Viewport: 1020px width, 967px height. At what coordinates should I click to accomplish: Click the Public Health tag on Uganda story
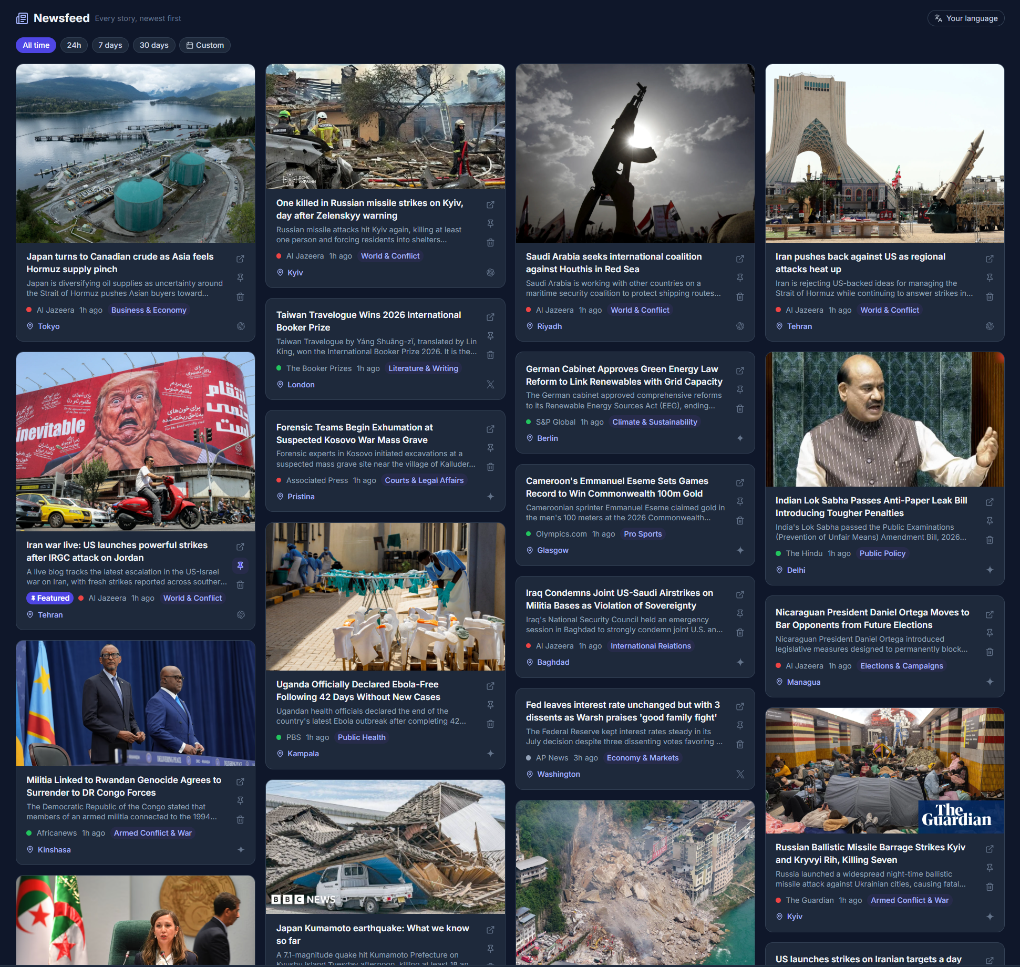click(362, 737)
